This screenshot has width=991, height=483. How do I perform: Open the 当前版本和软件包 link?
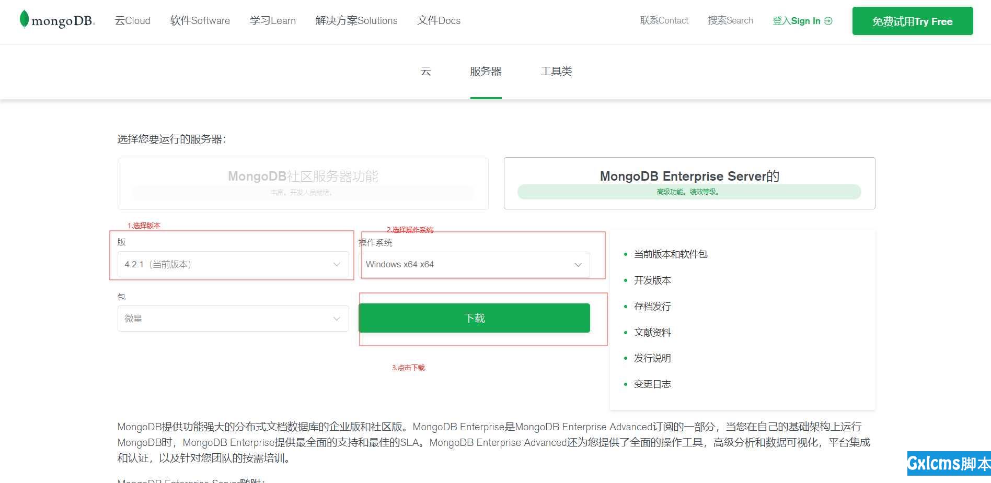[671, 254]
